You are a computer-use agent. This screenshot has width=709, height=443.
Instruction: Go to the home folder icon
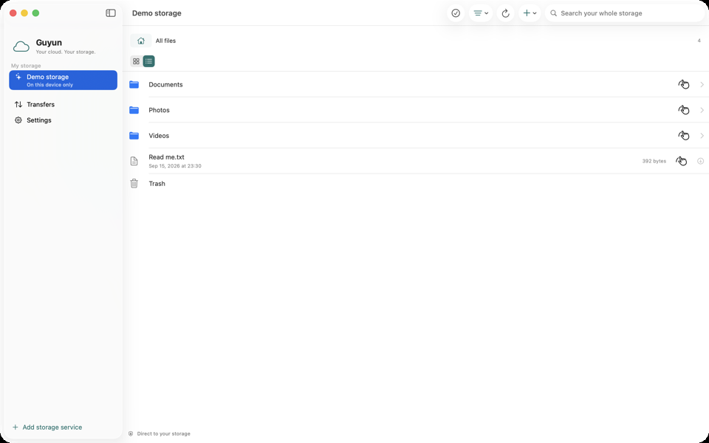[x=141, y=41]
